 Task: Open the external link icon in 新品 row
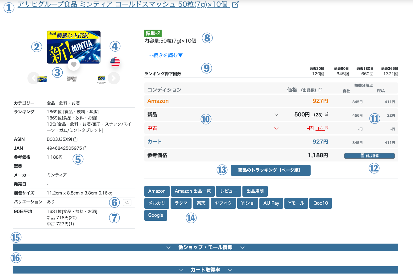point(327,114)
